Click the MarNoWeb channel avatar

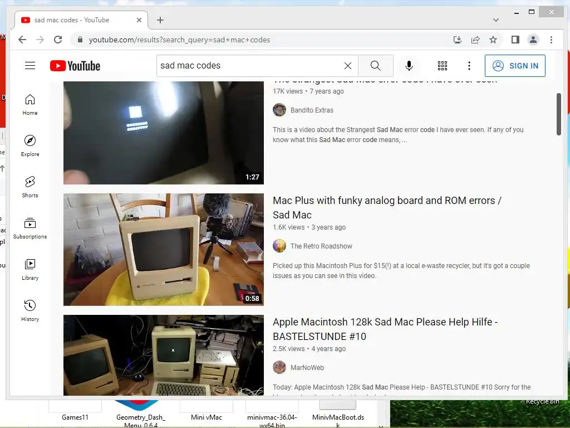click(x=279, y=368)
